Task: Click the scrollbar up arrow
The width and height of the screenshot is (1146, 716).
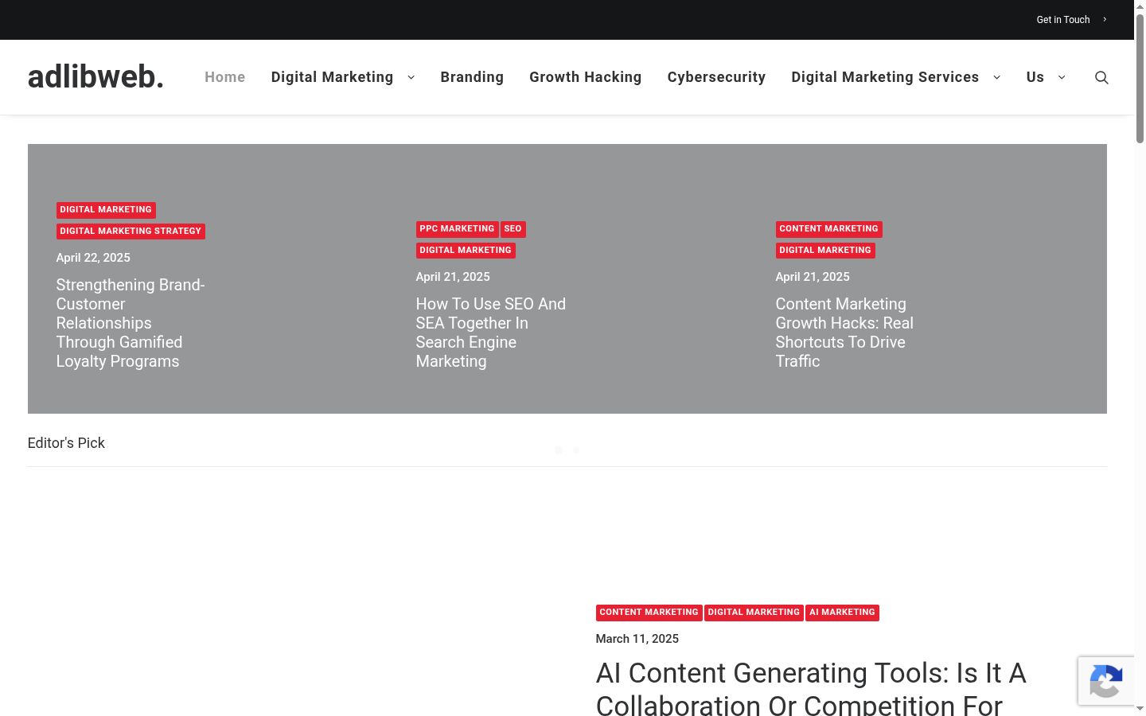Action: click(1140, 6)
